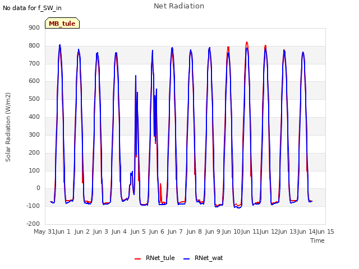Click the 900 y-axis tick label
Viewport: 359px width, 269px height.
click(34, 28)
